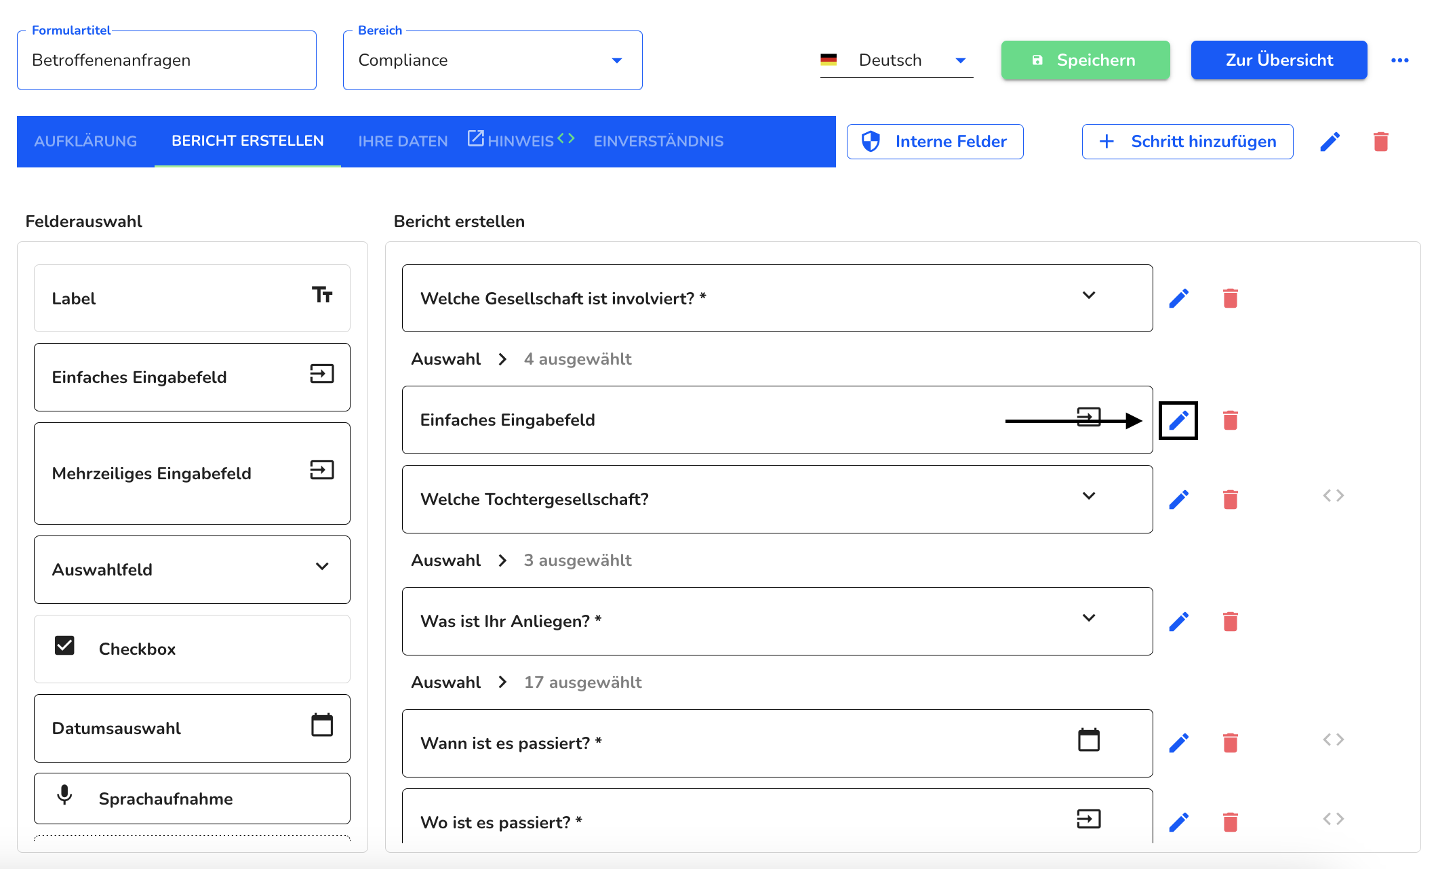Go back via Zur Übersicht button

tap(1279, 60)
